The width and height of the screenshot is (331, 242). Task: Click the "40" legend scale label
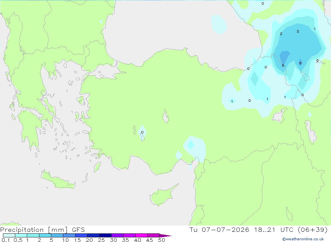pos(137,240)
